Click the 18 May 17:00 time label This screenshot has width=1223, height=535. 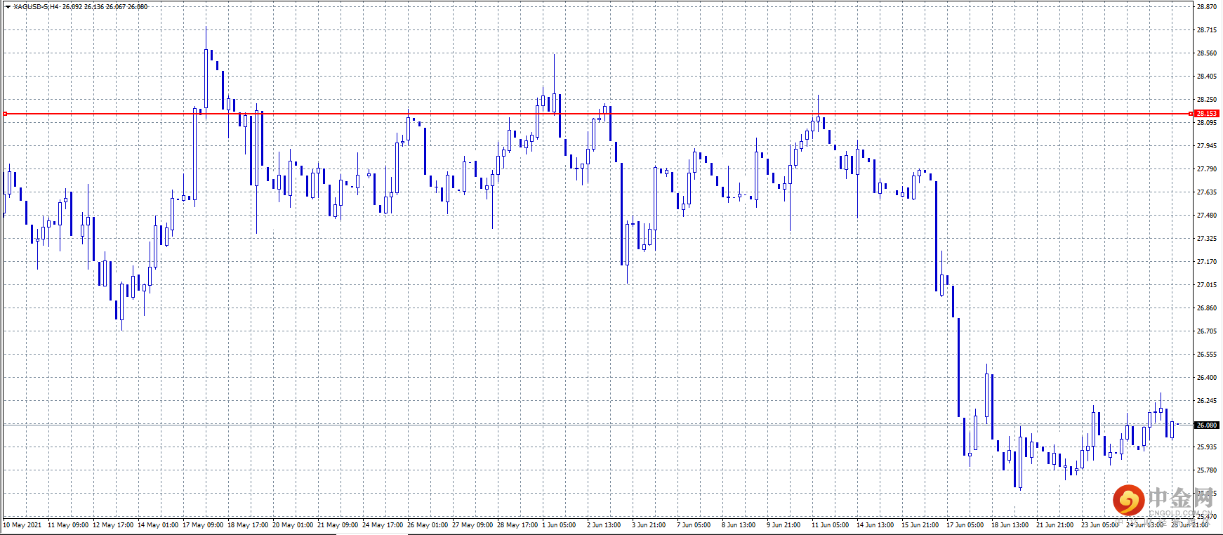248,524
